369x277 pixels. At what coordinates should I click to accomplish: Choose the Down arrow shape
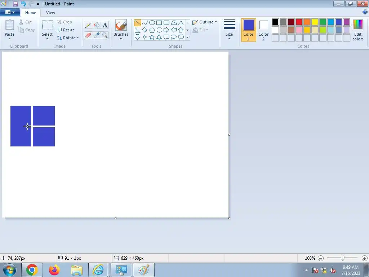pos(137,37)
